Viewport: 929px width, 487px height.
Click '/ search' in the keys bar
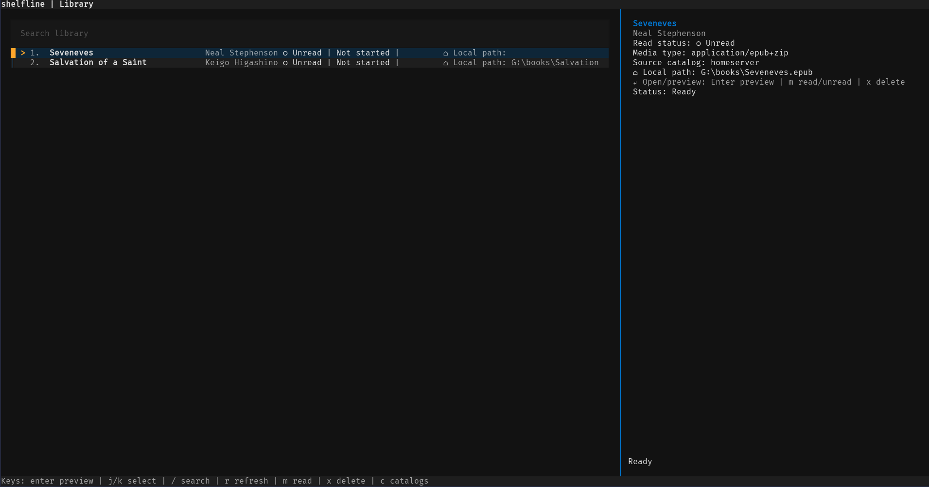pos(191,481)
